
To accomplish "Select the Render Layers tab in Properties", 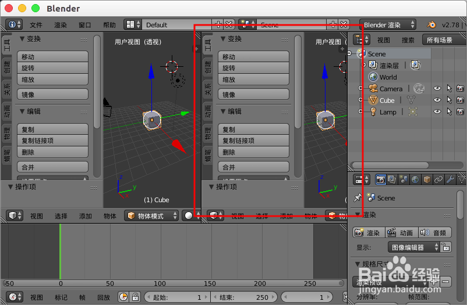I will coord(392,180).
